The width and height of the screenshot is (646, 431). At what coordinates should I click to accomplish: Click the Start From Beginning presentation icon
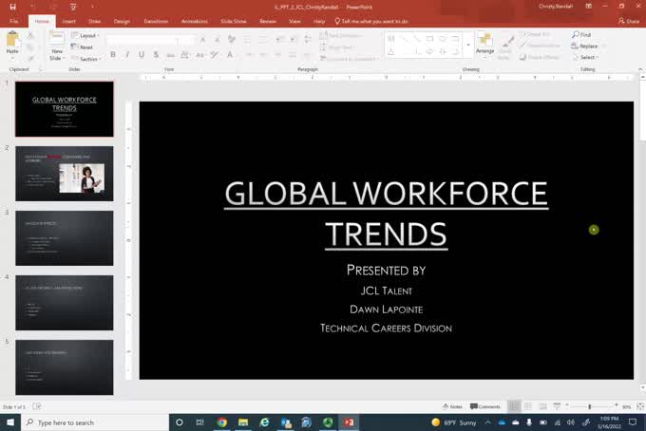pyautogui.click(x=73, y=7)
